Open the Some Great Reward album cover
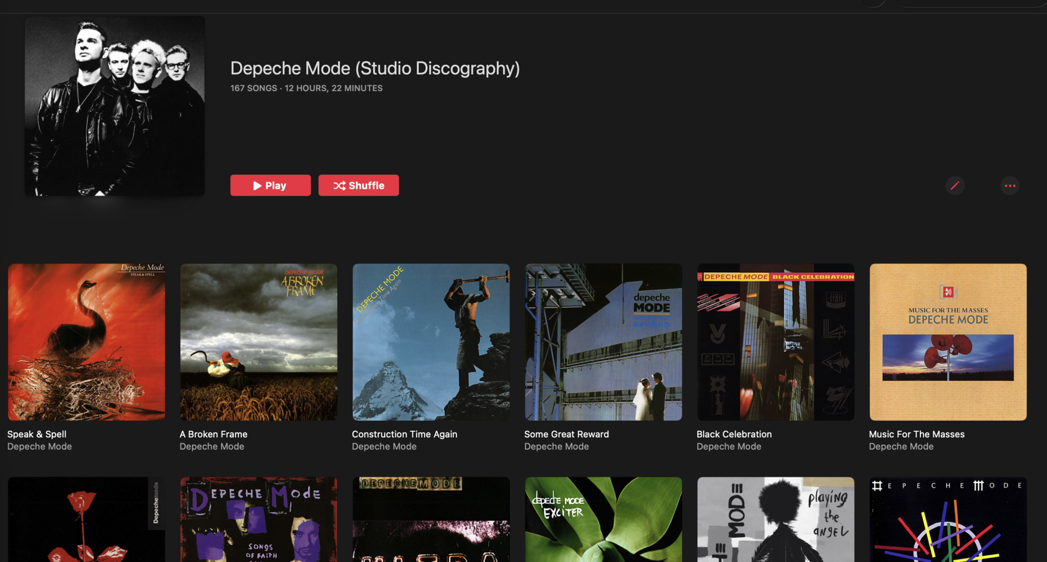The width and height of the screenshot is (1047, 562). click(x=603, y=342)
